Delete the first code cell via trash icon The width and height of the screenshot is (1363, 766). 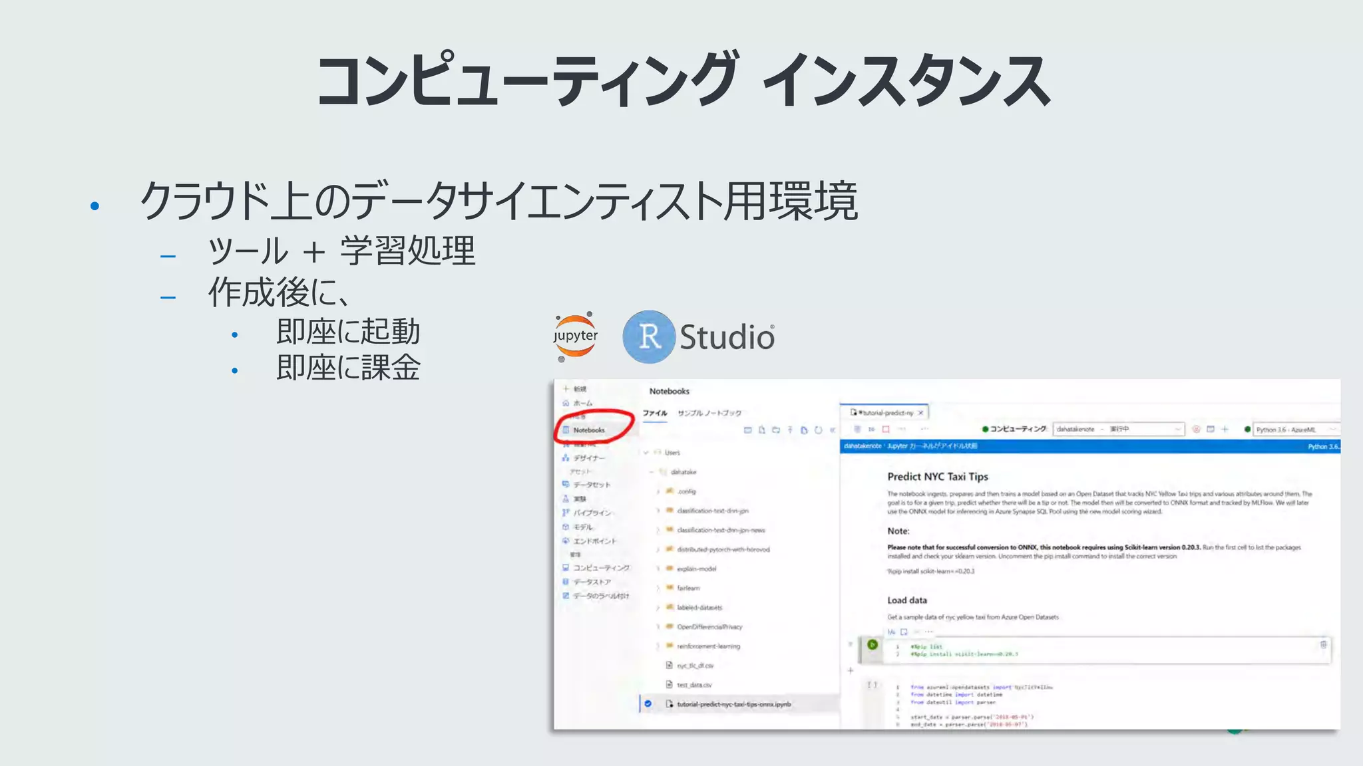[x=1323, y=644]
